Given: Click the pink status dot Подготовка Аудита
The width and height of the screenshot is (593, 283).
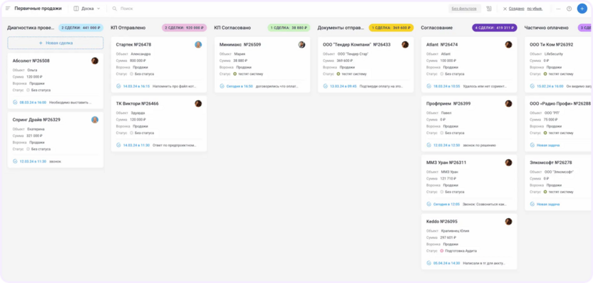Looking at the screenshot, I should (442, 251).
